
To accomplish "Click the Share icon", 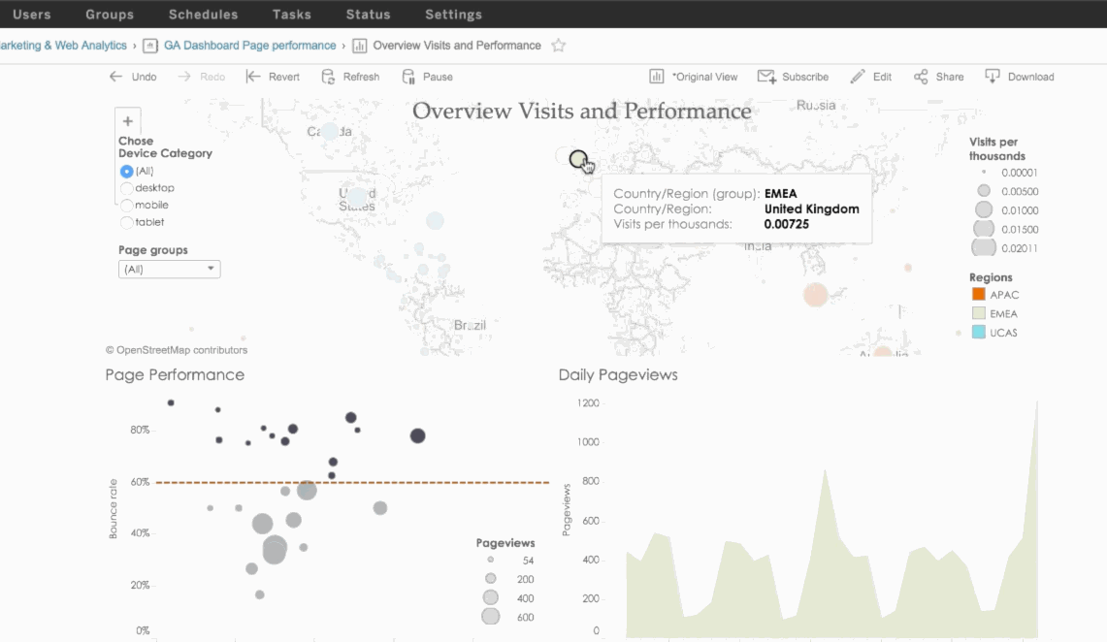I will (x=921, y=77).
